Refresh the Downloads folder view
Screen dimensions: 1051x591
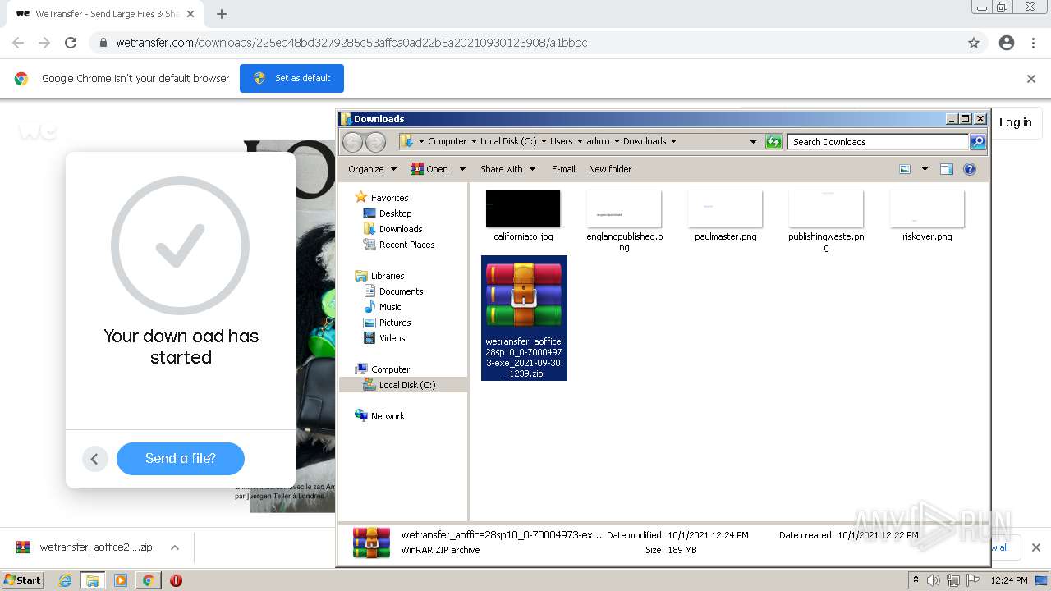(x=773, y=142)
